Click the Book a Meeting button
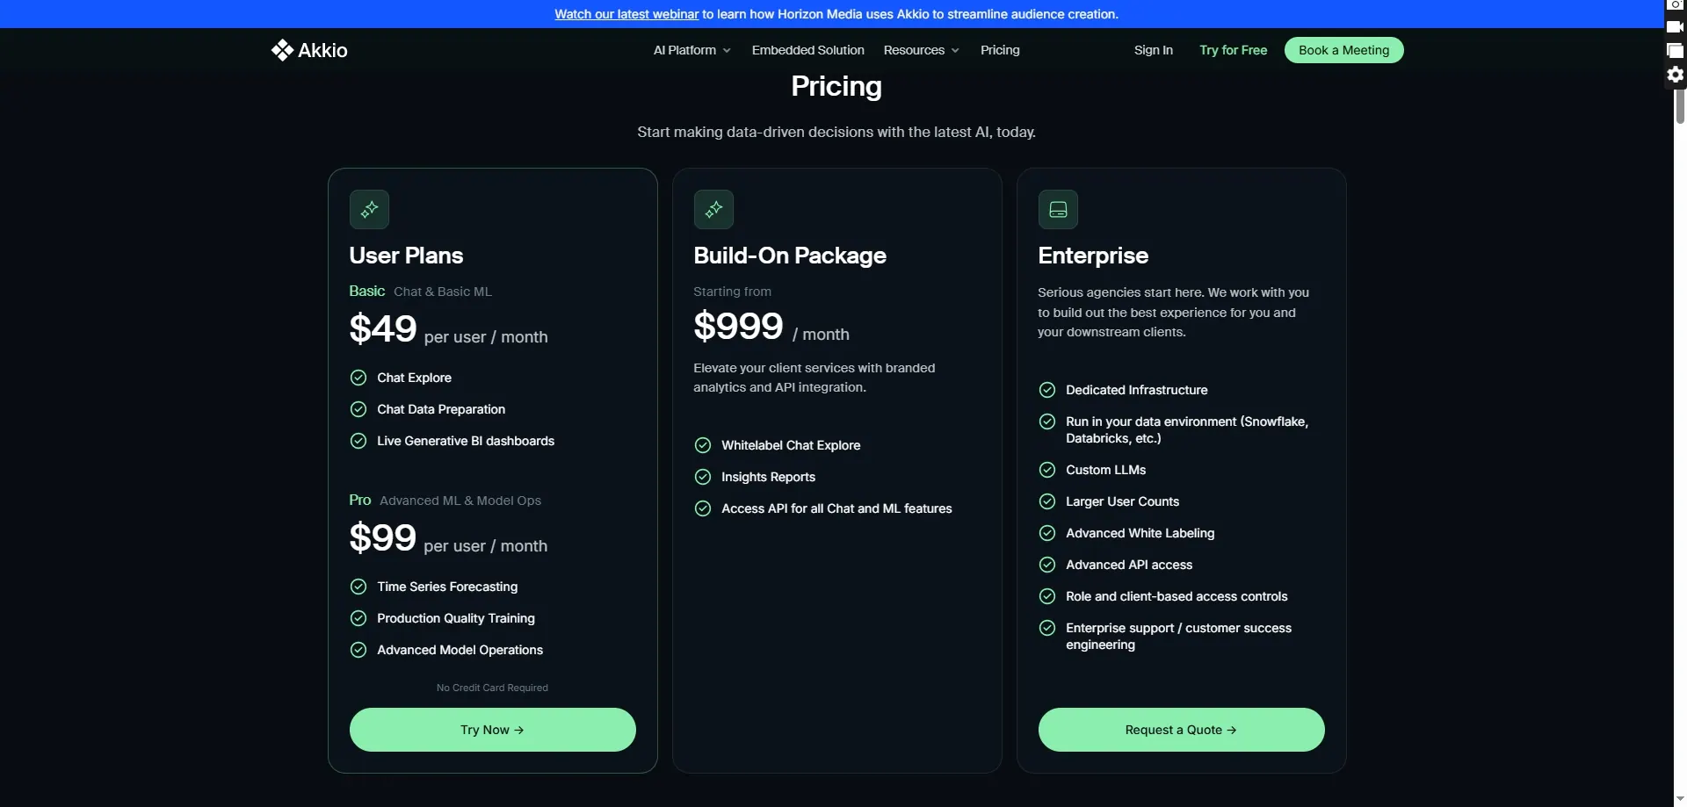Screen dimensions: 1687x807 pyautogui.click(x=1343, y=50)
